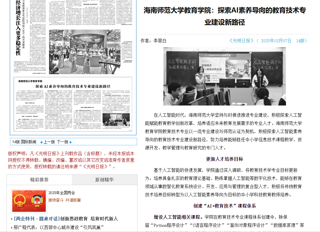Switch to the 原创精华 tab
Image resolution: width=320 pixels, height=232 pixels.
[104, 180]
